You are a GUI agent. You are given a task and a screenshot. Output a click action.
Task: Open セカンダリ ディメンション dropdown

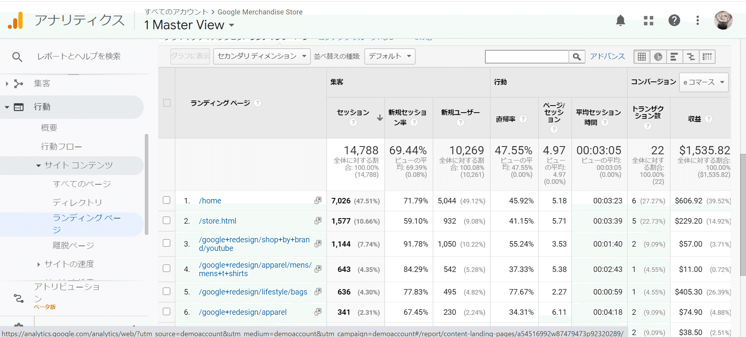(262, 56)
